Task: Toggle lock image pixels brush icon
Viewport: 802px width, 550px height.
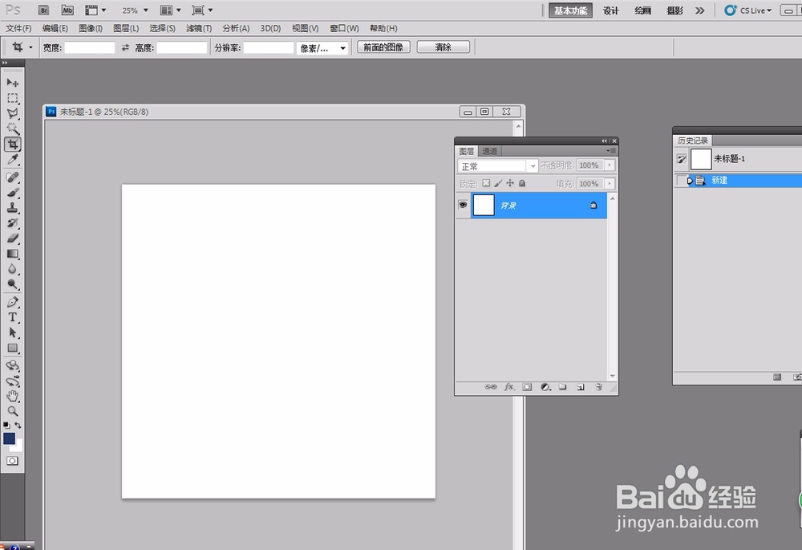Action: tap(498, 183)
